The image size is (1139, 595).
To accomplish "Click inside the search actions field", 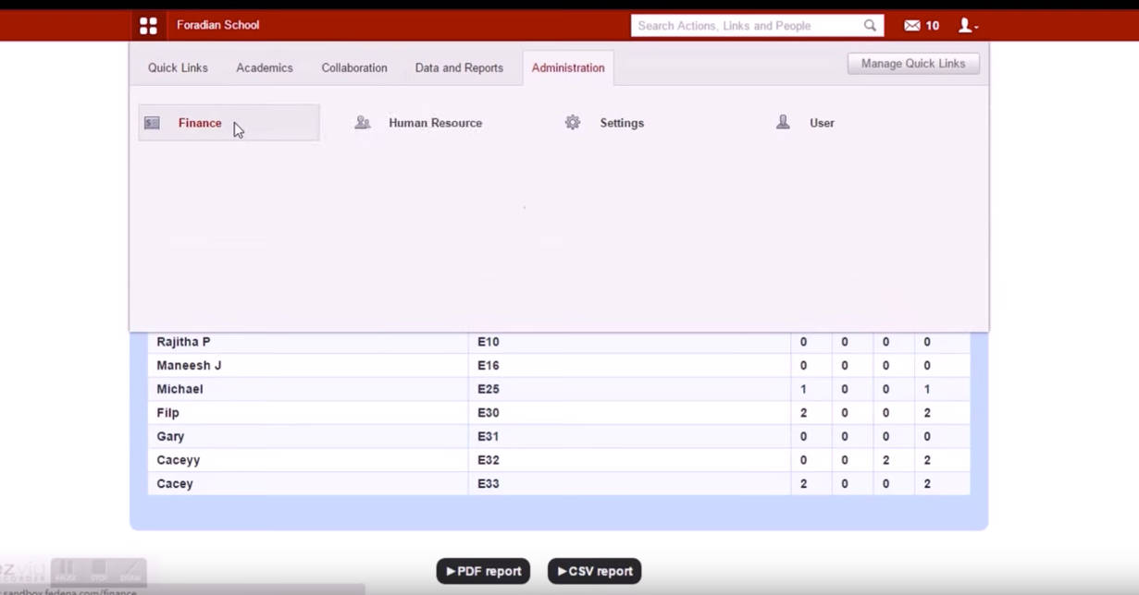I will coord(740,25).
